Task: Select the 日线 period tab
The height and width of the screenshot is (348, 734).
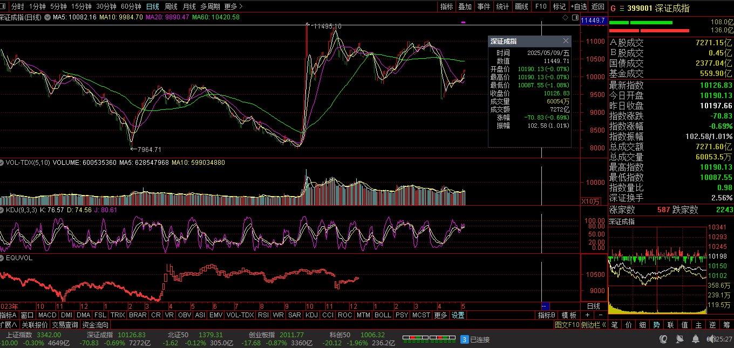Action: pyautogui.click(x=153, y=6)
